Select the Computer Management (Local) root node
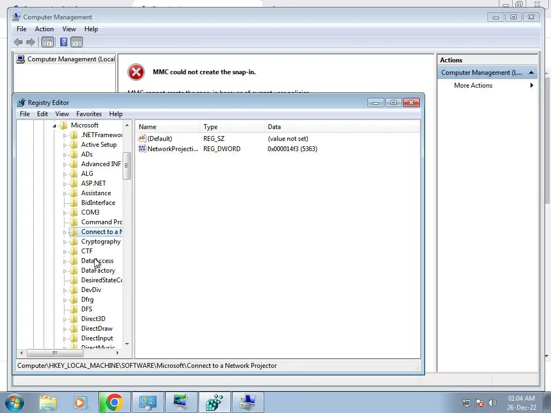This screenshot has width=551, height=413. (x=66, y=59)
